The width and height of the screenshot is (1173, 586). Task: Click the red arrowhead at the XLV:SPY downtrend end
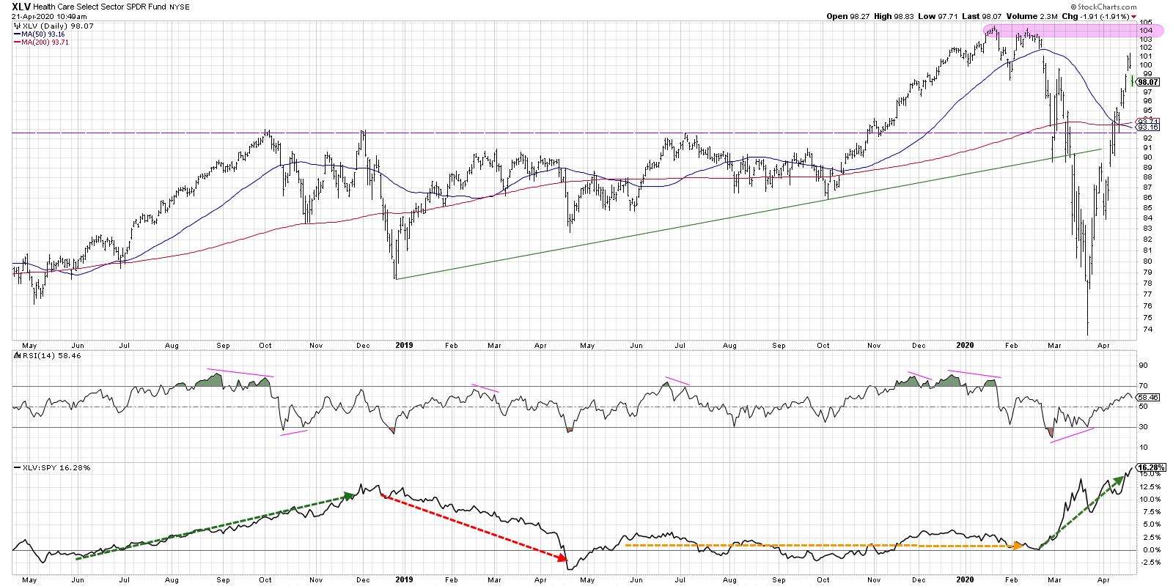click(x=562, y=559)
